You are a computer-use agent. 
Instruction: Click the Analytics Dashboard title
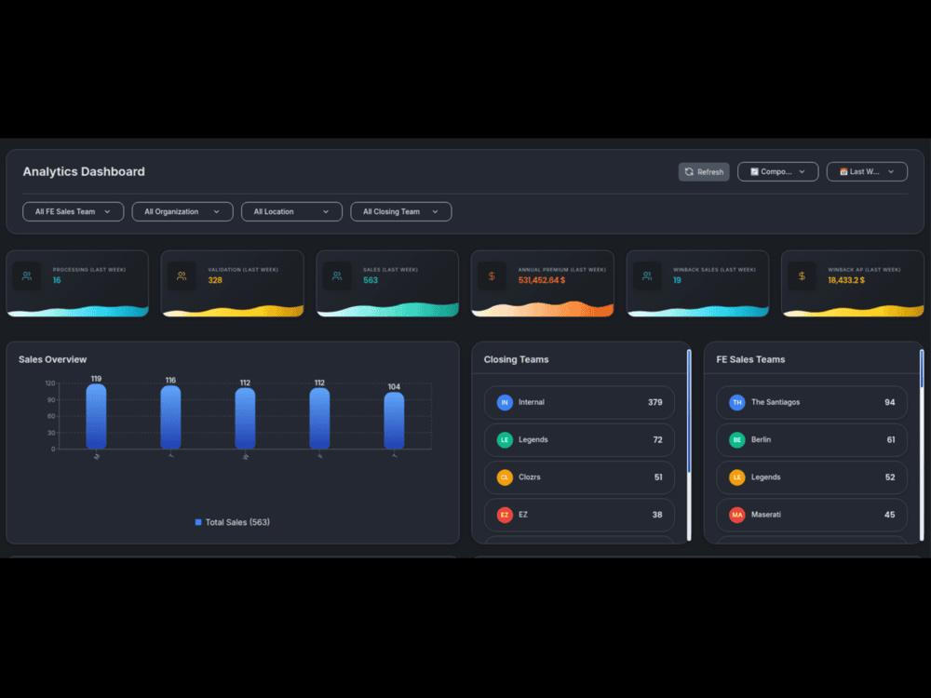click(x=84, y=171)
